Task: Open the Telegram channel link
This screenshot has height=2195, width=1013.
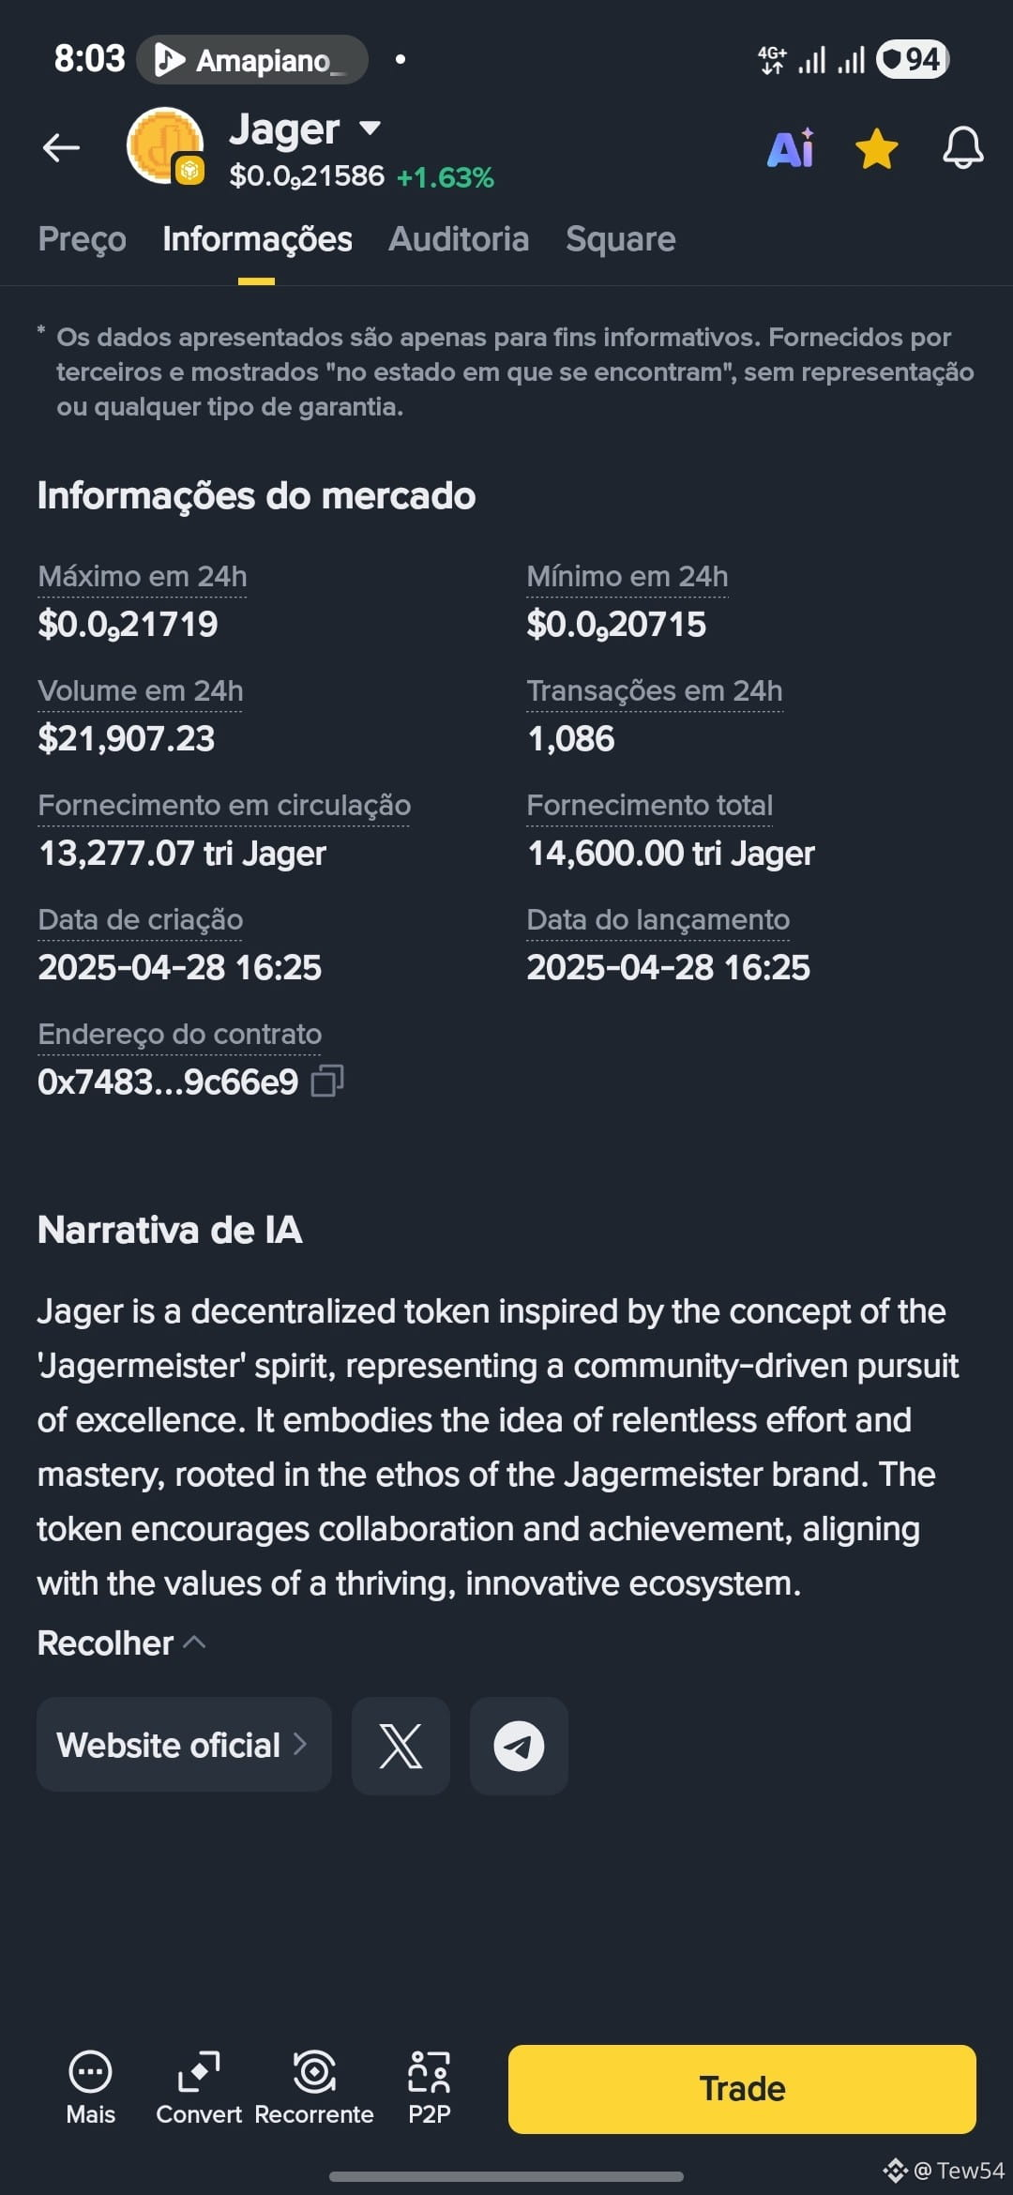Action: coord(519,1746)
